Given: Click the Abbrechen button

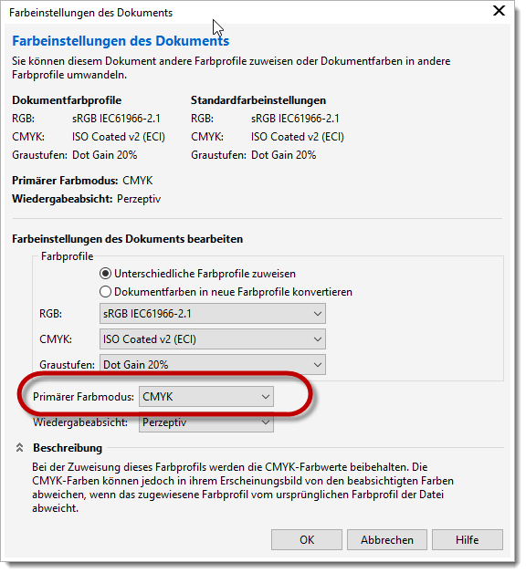Looking at the screenshot, I should point(387,540).
